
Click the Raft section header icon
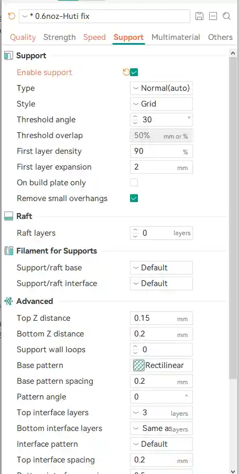[x=9, y=216]
